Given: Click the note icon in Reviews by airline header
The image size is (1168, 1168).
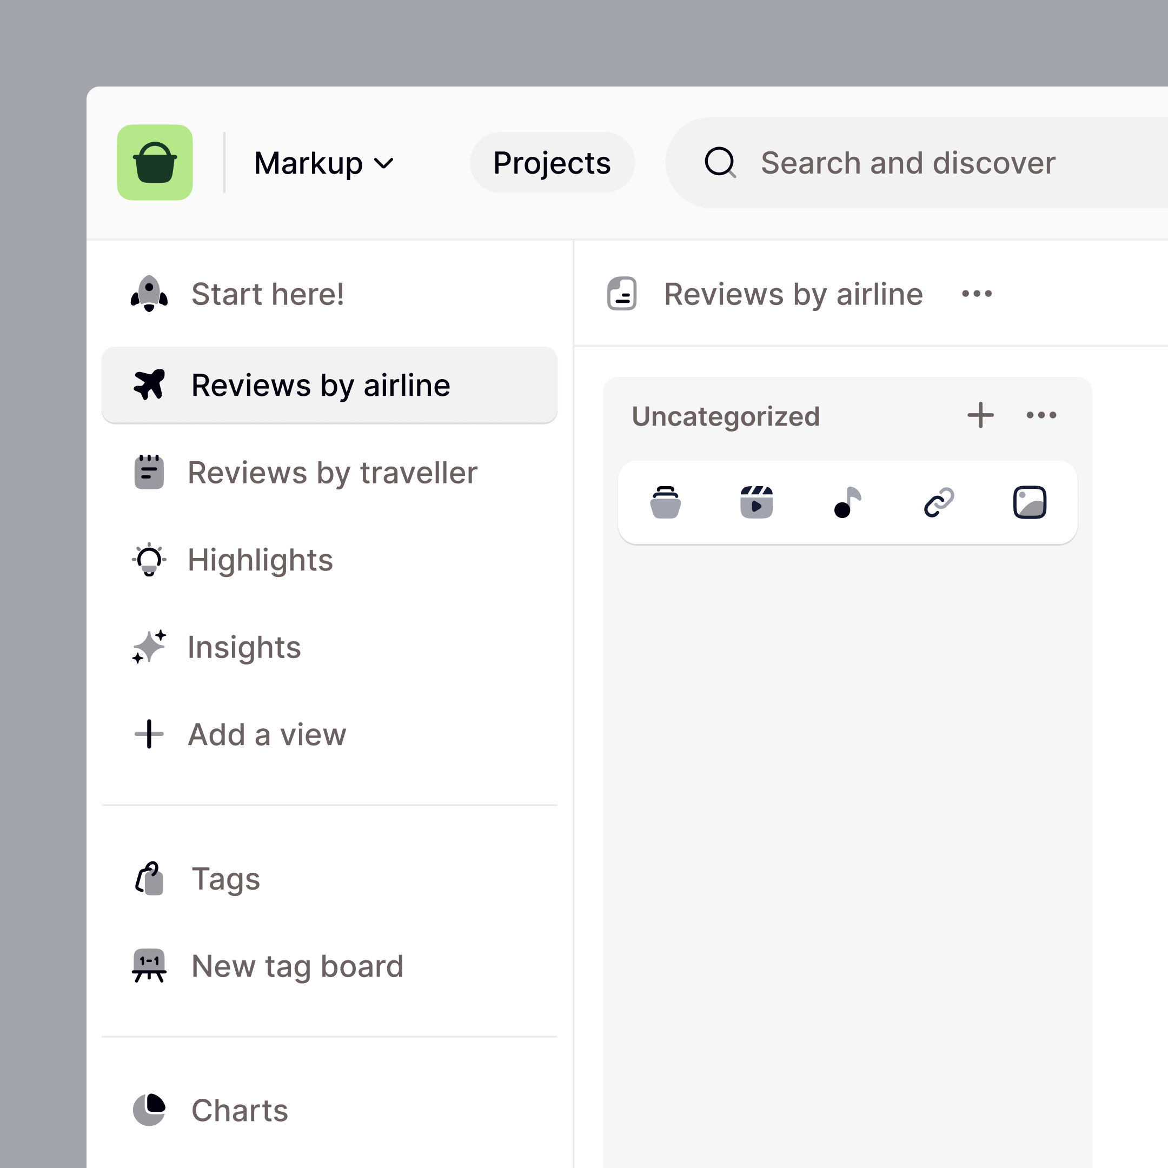Looking at the screenshot, I should click(x=622, y=294).
